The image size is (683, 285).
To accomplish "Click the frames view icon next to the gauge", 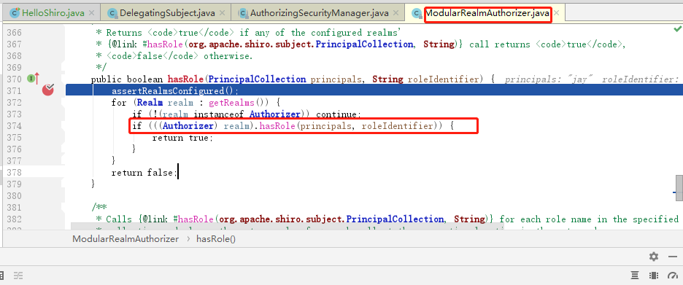I will tap(653, 276).
